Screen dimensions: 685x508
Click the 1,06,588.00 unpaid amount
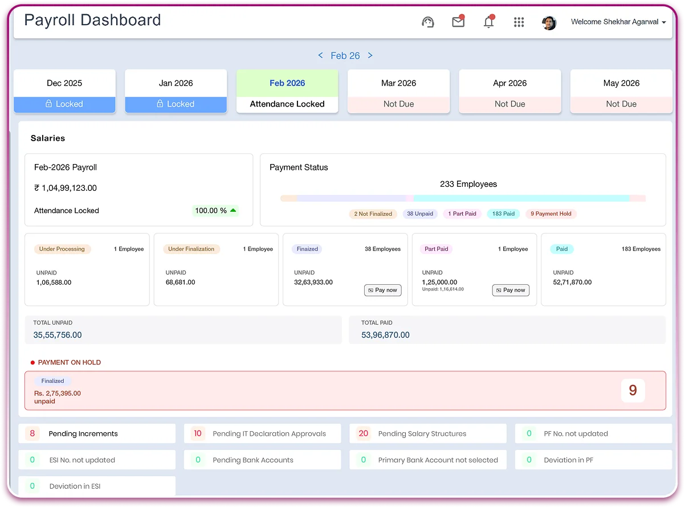coord(54,282)
